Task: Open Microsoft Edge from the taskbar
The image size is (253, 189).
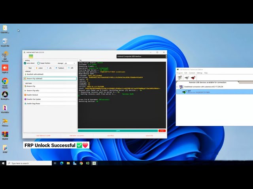Action: pyautogui.click(x=62, y=163)
